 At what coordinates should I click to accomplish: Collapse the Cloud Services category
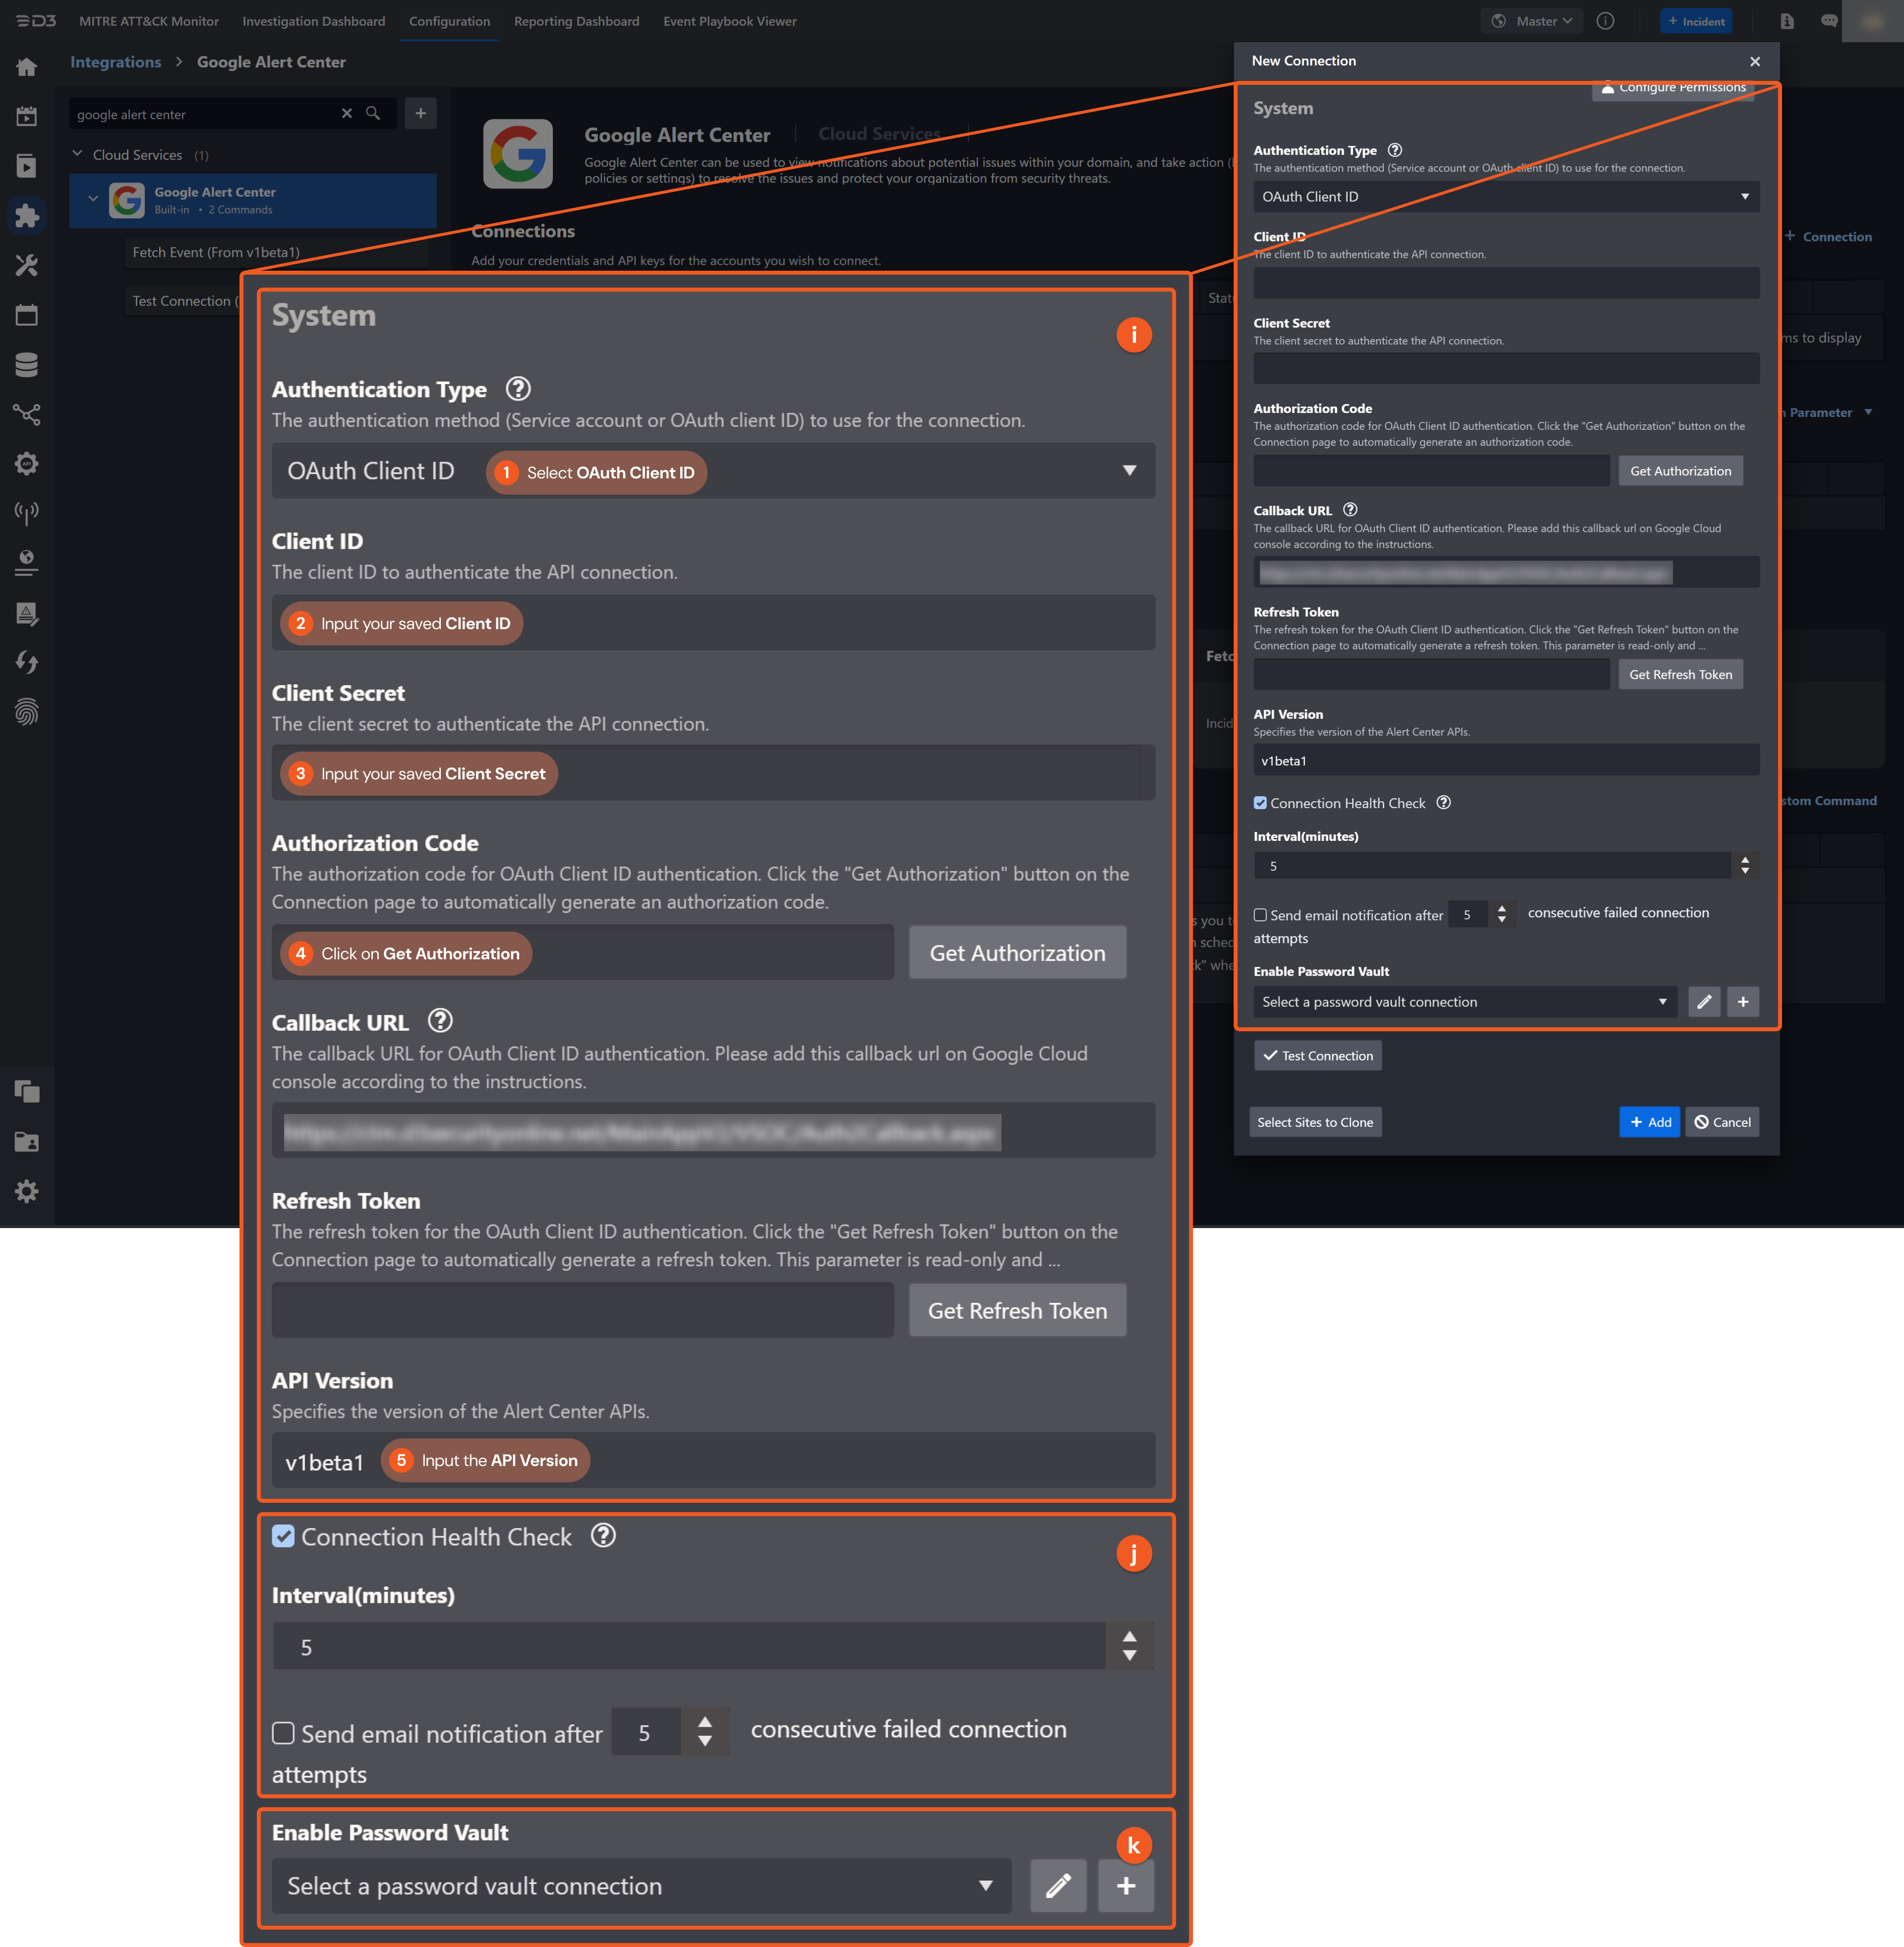point(76,154)
